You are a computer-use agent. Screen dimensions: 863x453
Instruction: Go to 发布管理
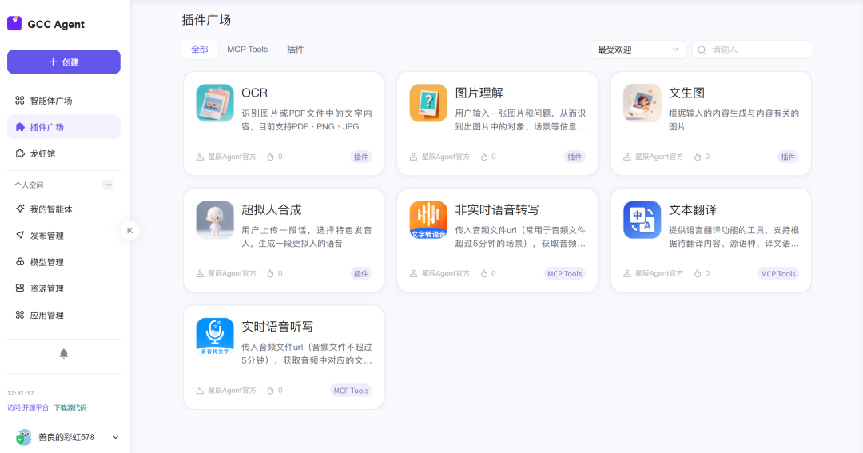[64, 236]
